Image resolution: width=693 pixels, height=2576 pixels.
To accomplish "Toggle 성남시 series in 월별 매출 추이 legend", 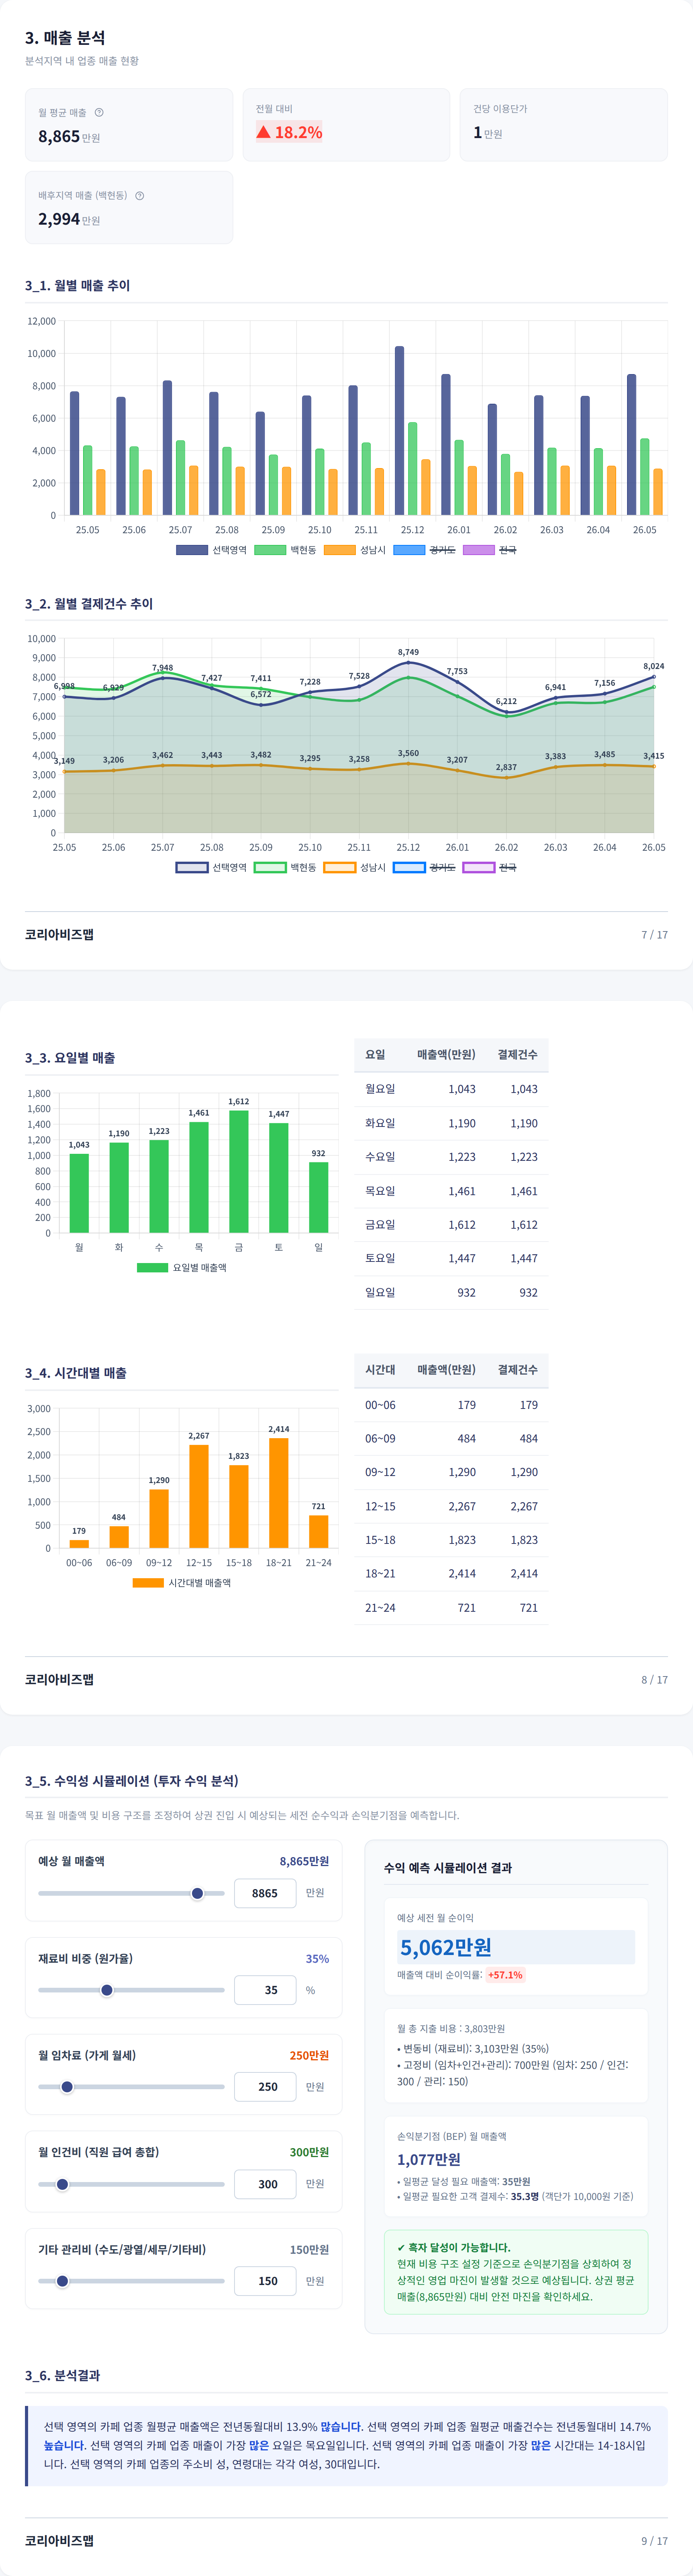I will tap(355, 550).
